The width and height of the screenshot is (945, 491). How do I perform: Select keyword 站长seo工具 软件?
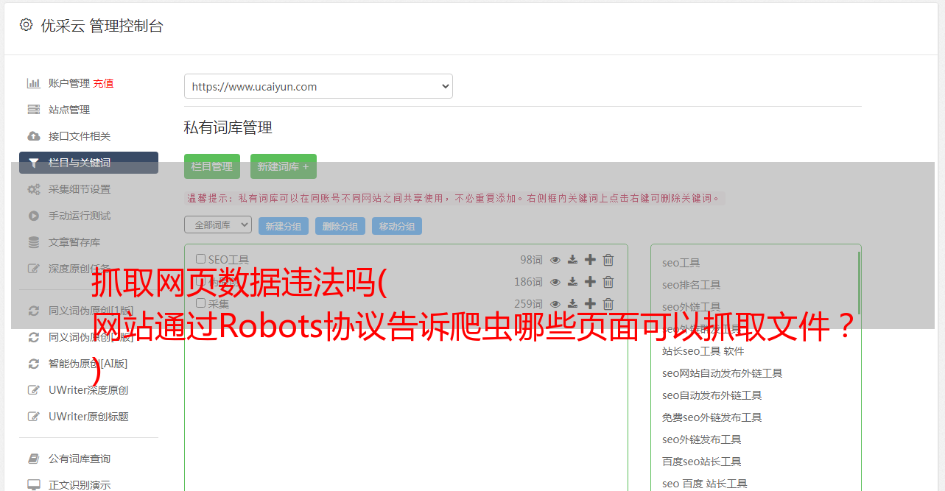coord(703,351)
